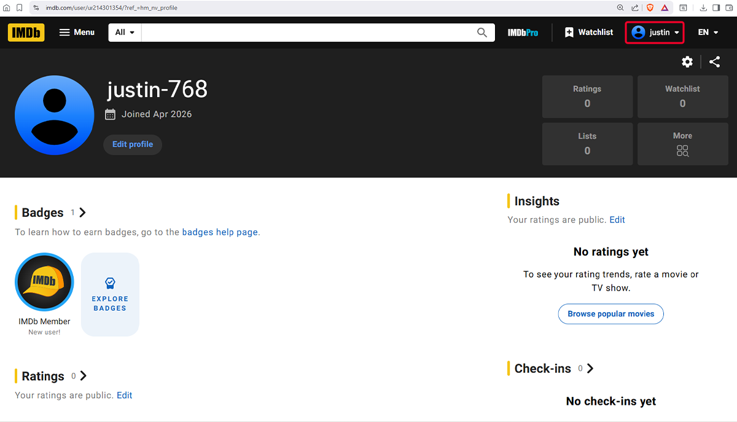Screen dimensions: 737x422
Task: Open the Brave Wallet icon
Action: [x=729, y=7]
